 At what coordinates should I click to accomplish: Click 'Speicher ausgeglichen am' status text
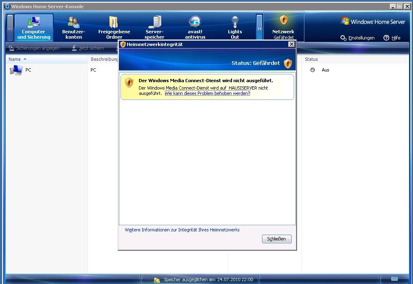(x=208, y=279)
